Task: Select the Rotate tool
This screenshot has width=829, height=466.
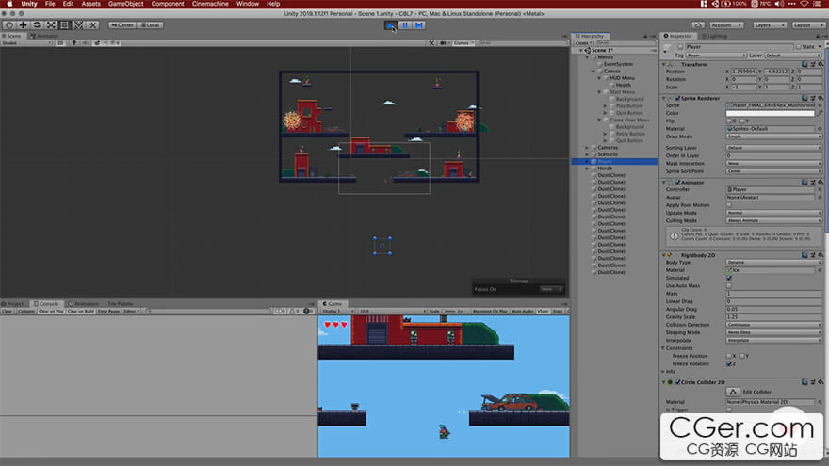Action: (37, 24)
